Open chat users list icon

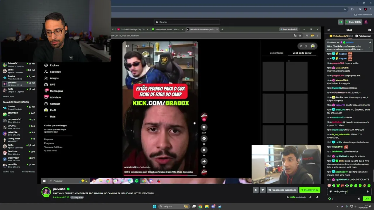(x=370, y=30)
